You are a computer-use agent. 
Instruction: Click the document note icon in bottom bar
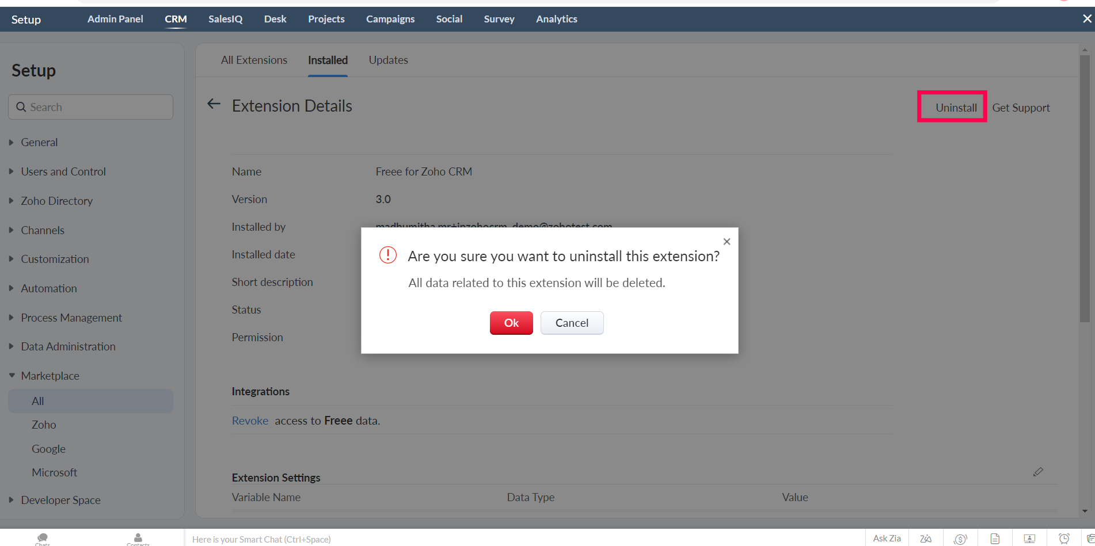995,539
